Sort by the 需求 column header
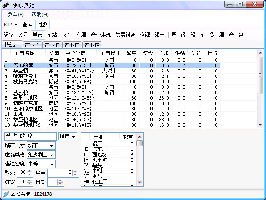Image resolution: width=266 pixels, height=200 pixels. click(x=164, y=53)
